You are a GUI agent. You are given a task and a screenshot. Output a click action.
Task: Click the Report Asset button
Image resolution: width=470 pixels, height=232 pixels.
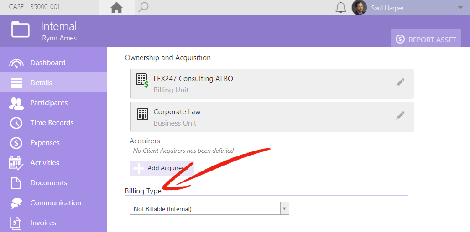click(x=426, y=38)
